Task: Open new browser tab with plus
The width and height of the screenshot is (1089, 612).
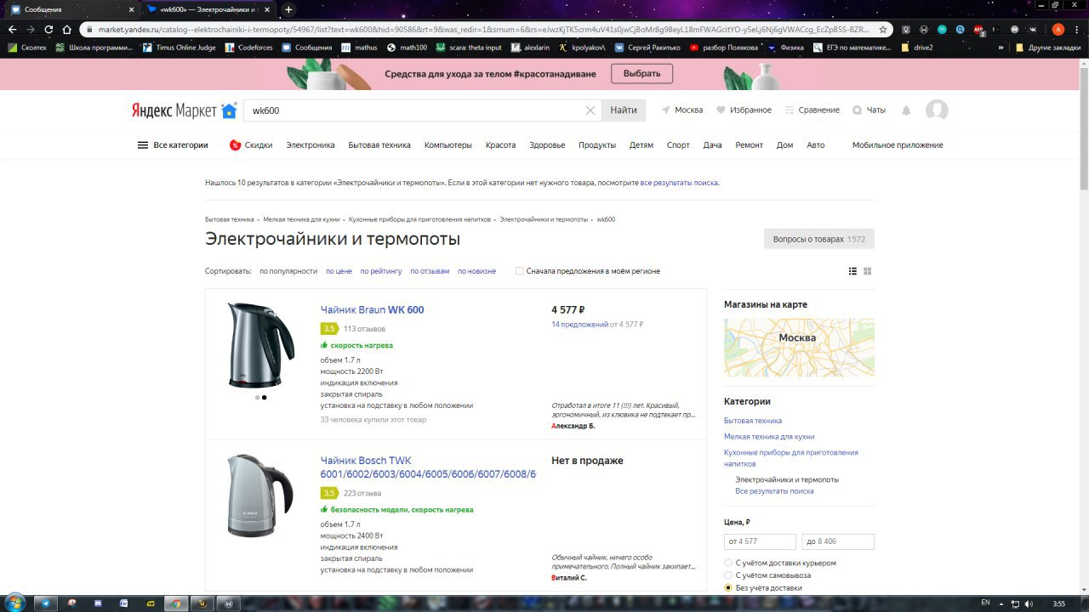Action: tap(288, 9)
